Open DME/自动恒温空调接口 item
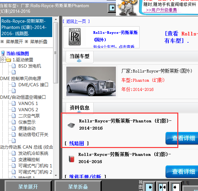The width and height of the screenshot is (198, 191). click(x=23, y=97)
